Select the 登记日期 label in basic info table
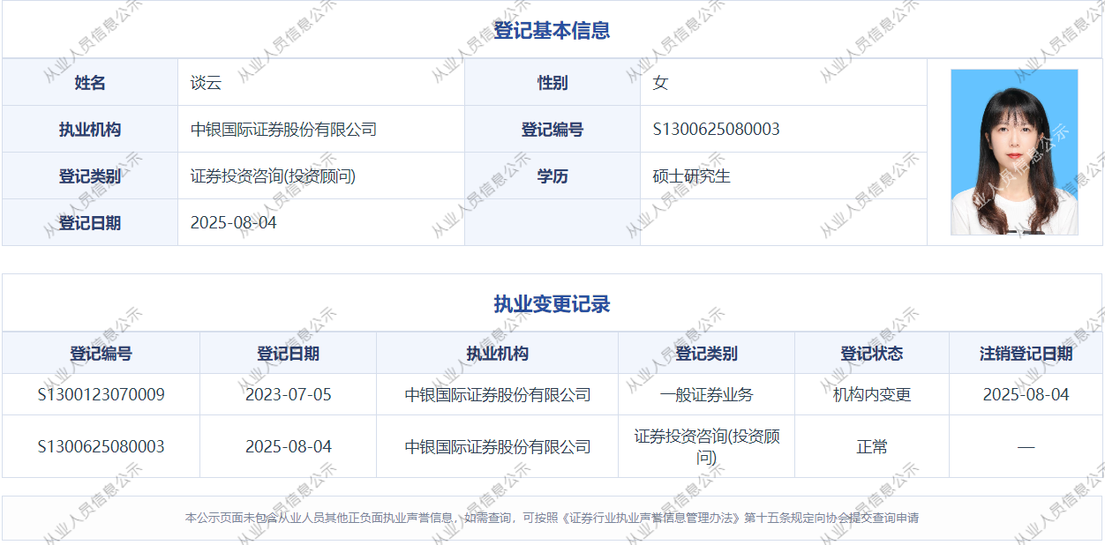Screen dimensions: 1105x545 point(90,223)
